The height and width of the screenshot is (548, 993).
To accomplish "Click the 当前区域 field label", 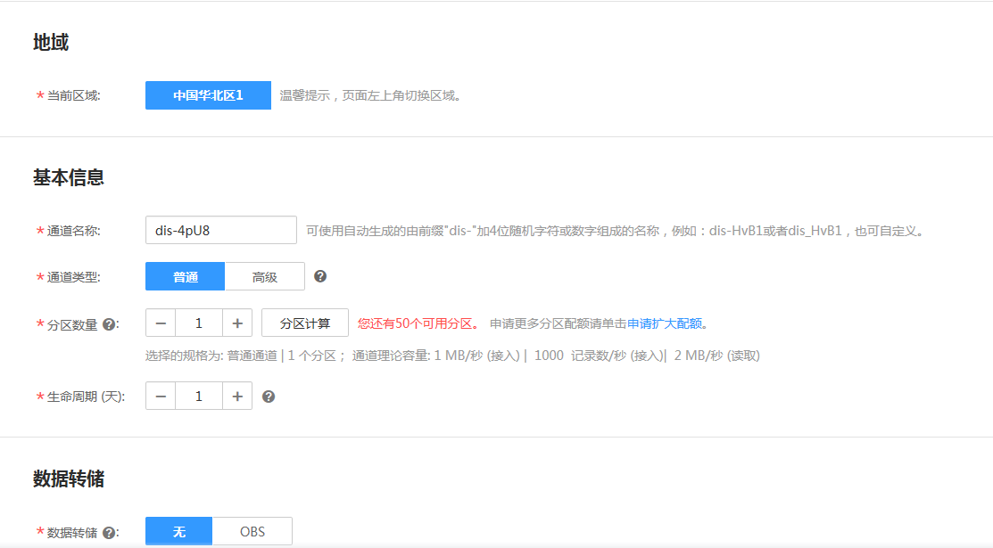I will pos(73,95).
